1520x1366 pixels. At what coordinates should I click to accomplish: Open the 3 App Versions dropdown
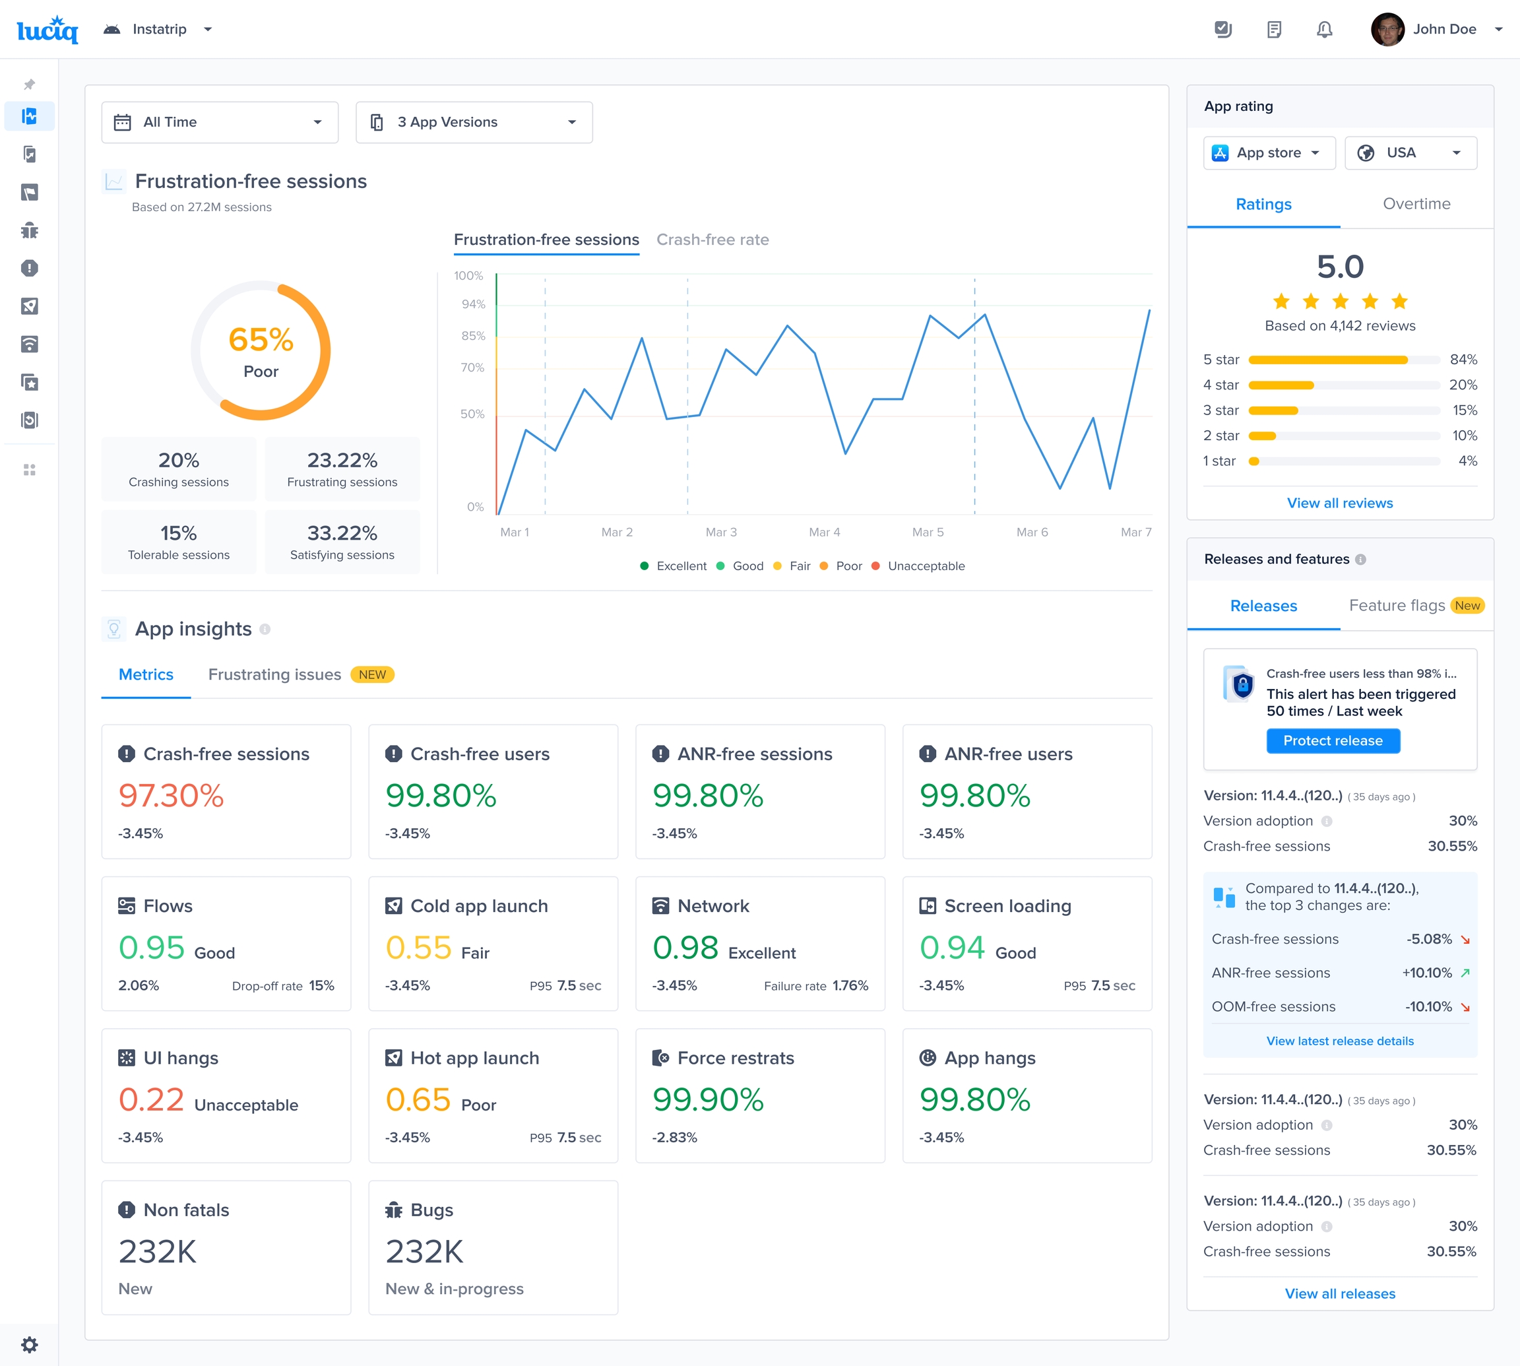pos(474,122)
